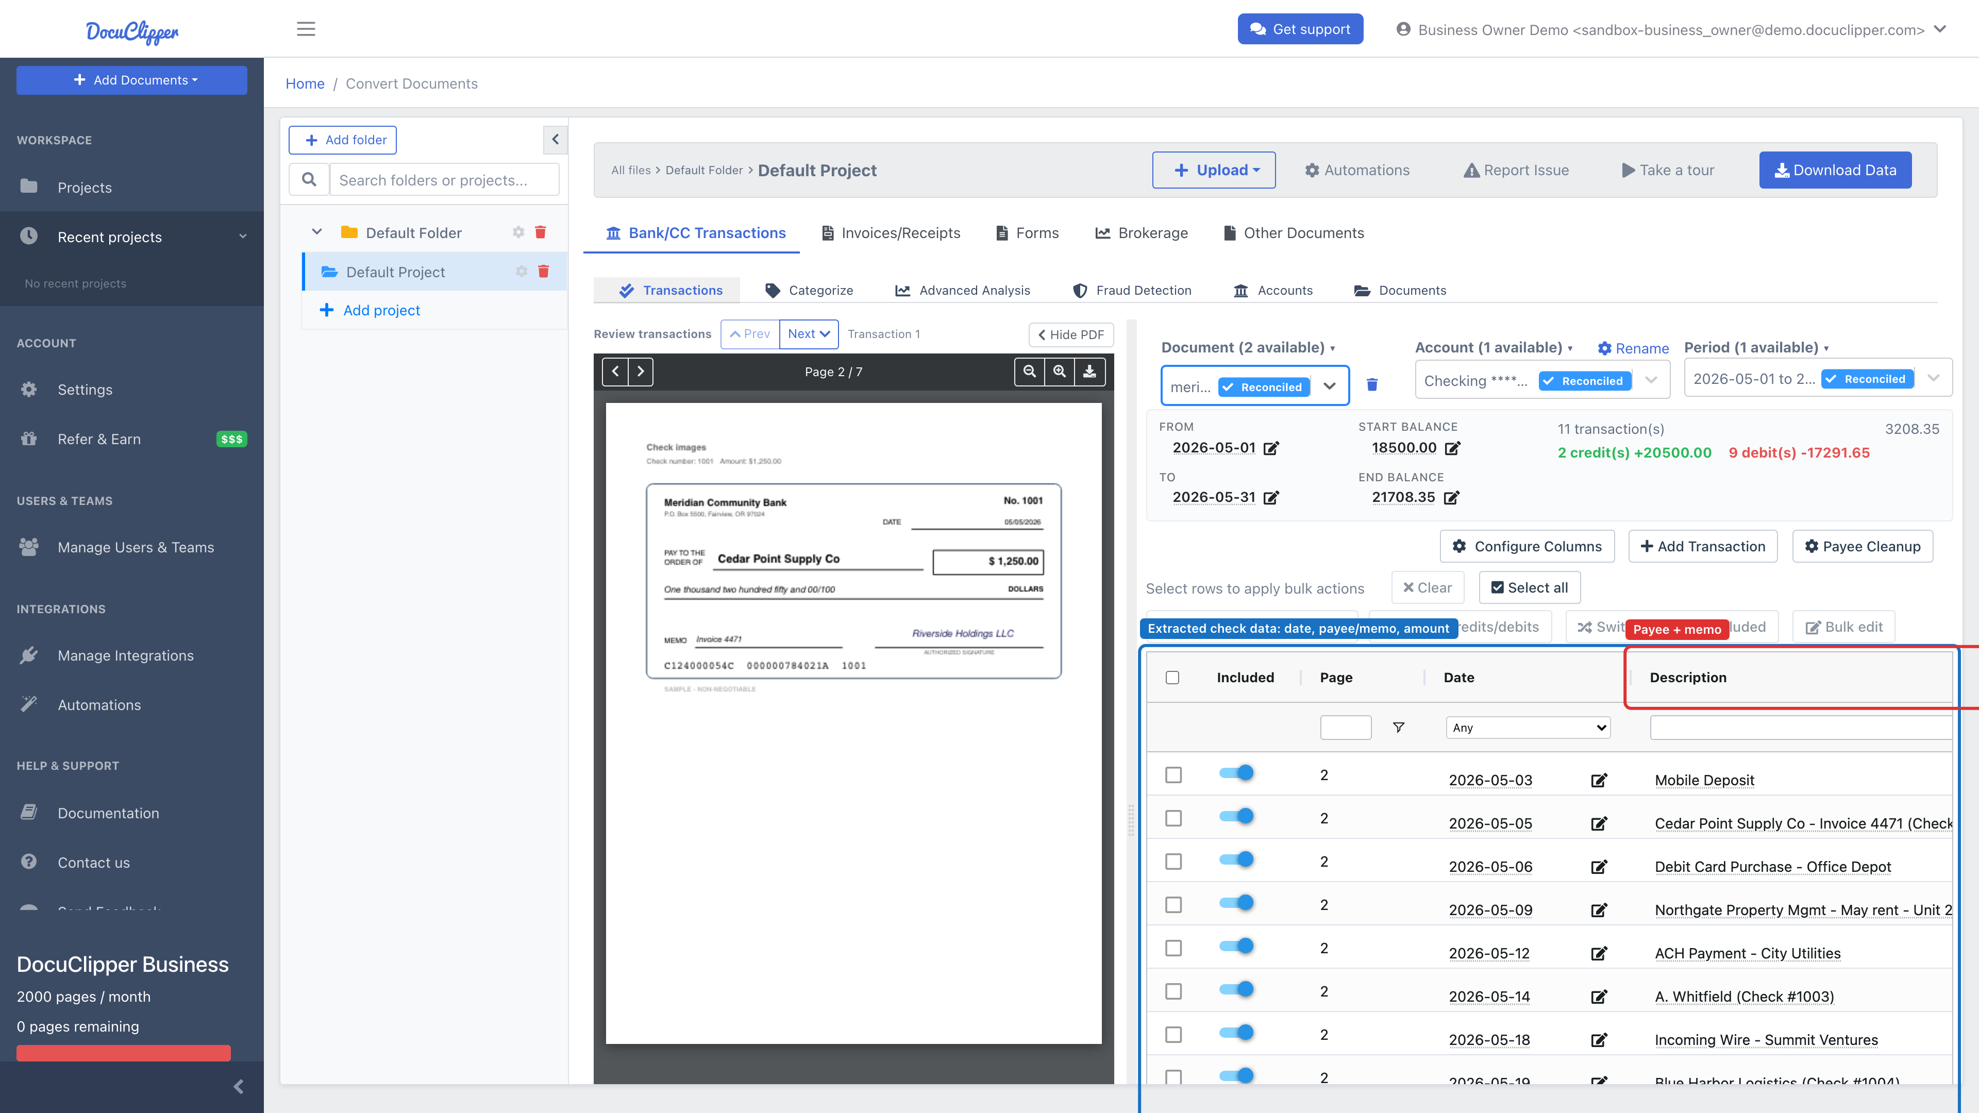Collapse the left sidebar arrow
This screenshot has width=1979, height=1113.
point(238,1086)
